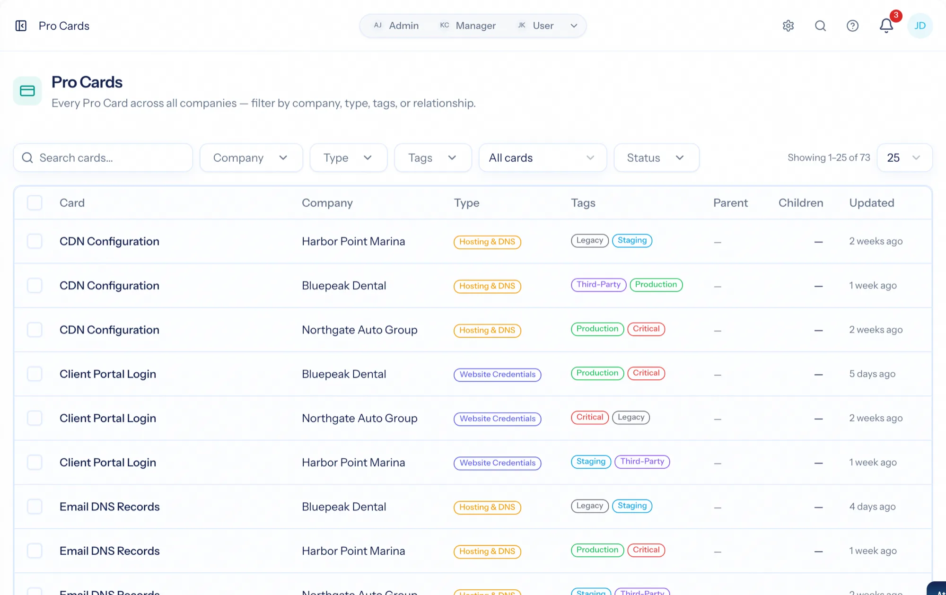Click the KC avatar badge for Manager
Screen dimensions: 946x595
(444, 26)
